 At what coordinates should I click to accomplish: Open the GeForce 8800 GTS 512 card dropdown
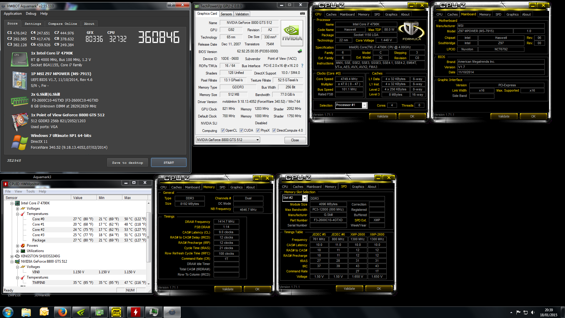[x=228, y=140]
